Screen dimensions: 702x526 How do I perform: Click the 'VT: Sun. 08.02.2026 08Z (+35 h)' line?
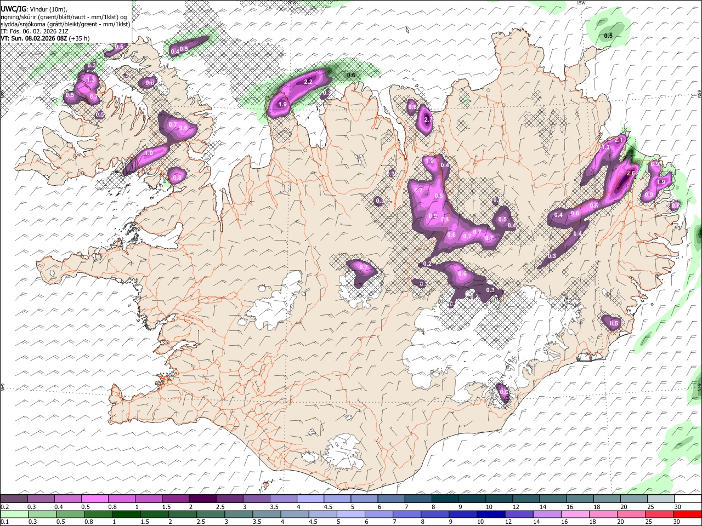pyautogui.click(x=46, y=38)
